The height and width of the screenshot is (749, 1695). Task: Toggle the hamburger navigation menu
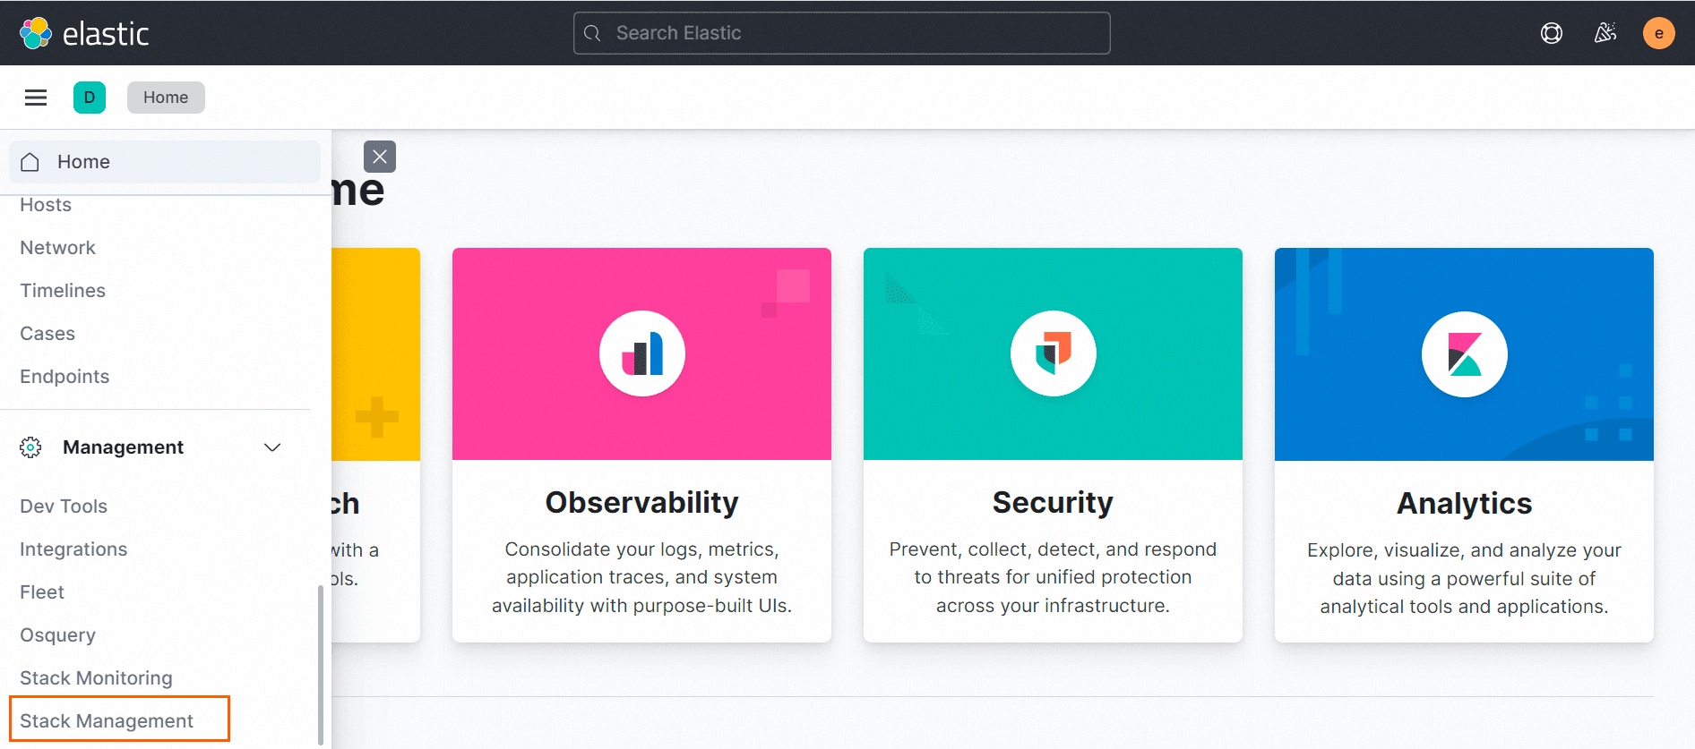pos(36,98)
